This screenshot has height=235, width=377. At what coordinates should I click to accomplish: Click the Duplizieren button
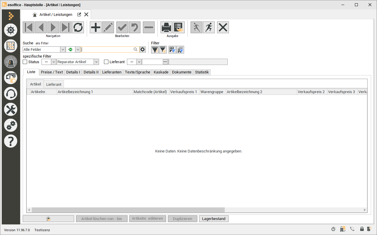click(x=183, y=219)
